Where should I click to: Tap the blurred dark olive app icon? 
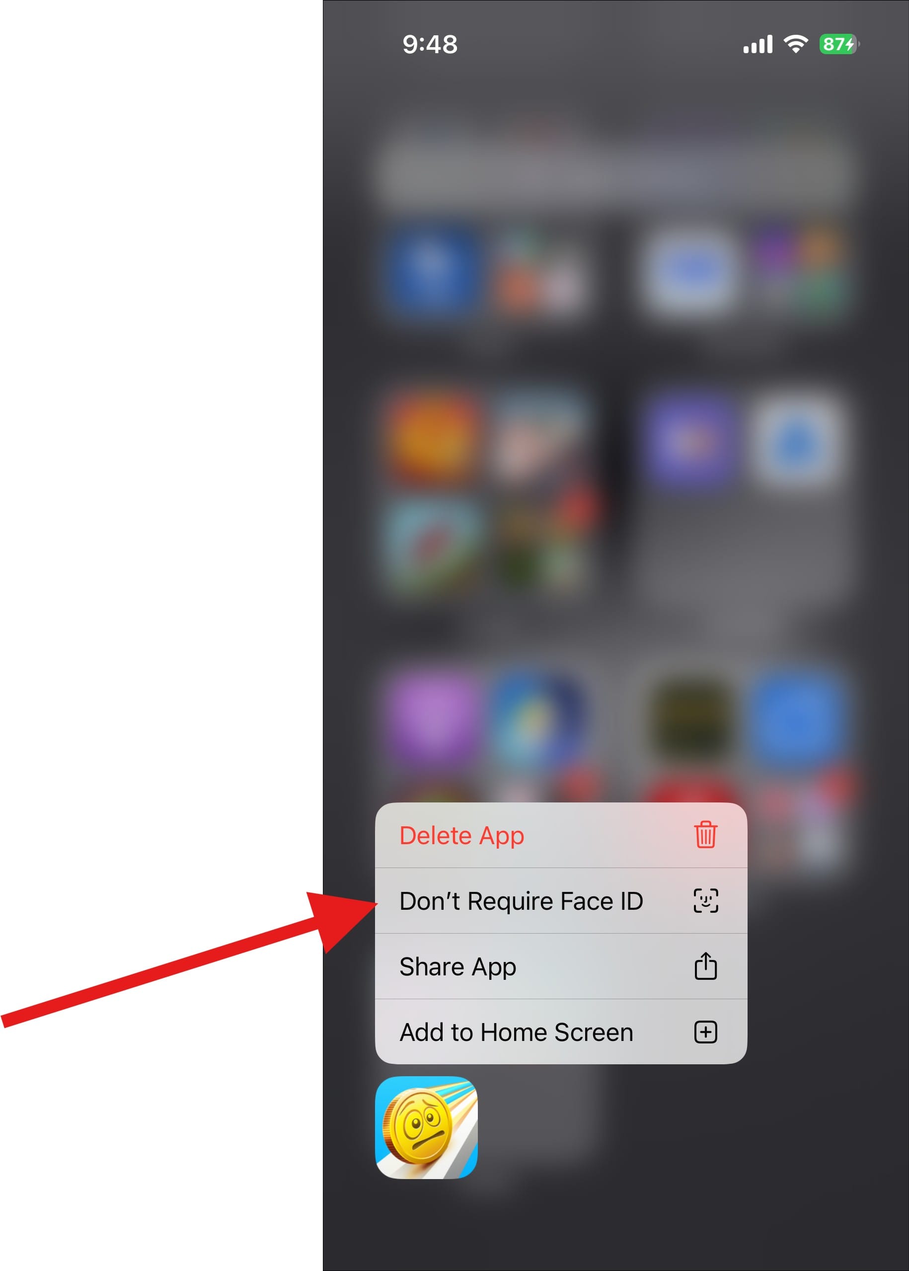coord(692,718)
